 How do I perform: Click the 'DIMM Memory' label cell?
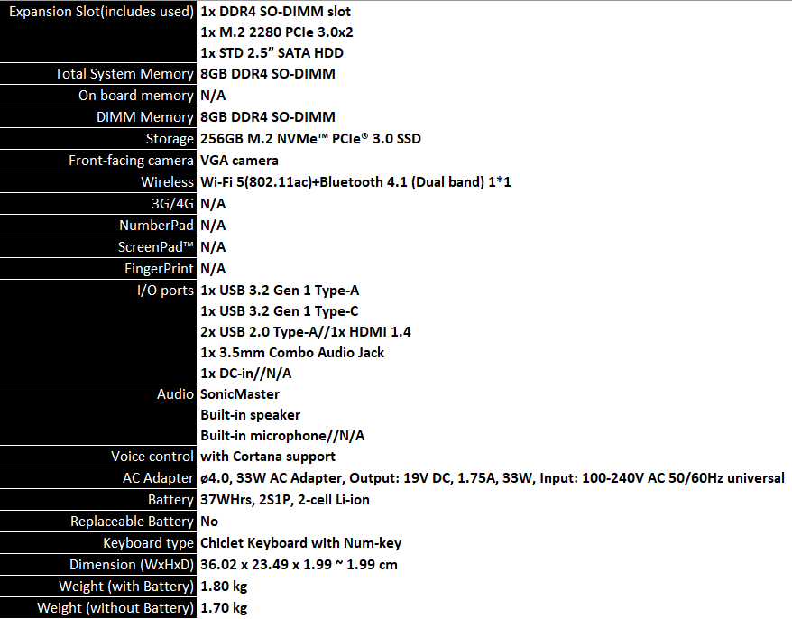(x=144, y=117)
